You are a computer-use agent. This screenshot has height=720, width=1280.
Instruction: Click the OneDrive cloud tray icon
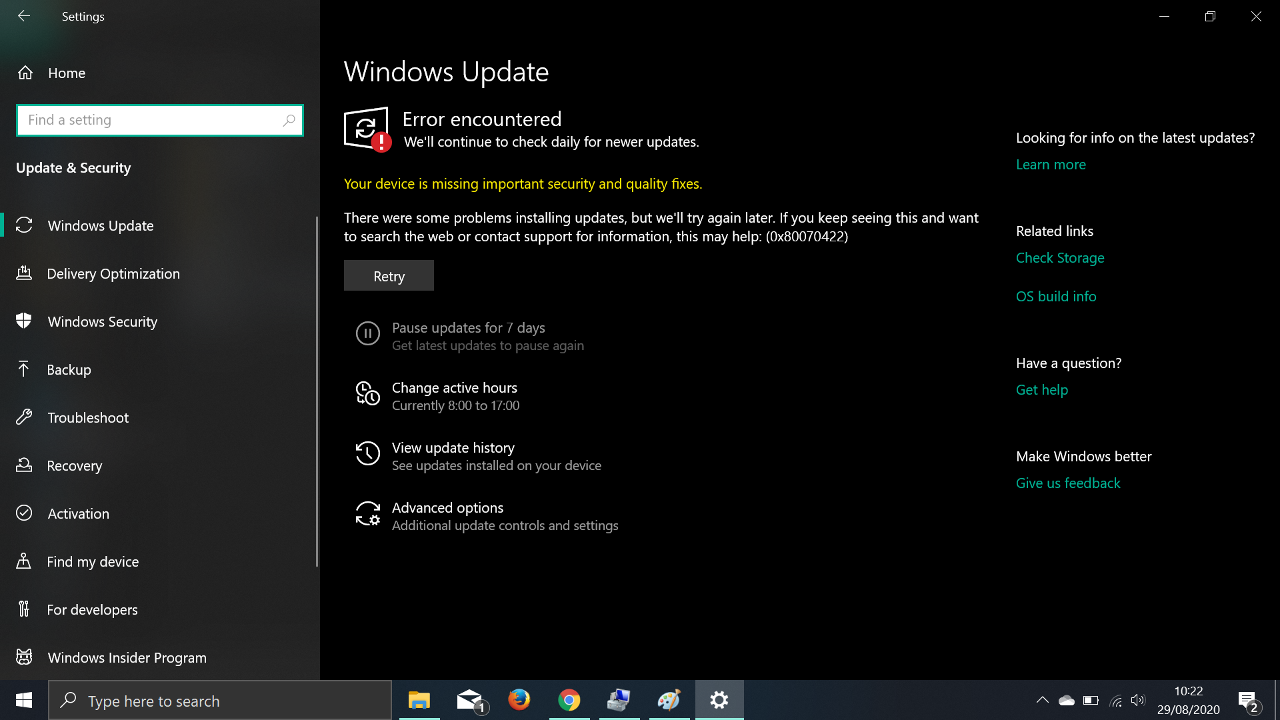[1067, 700]
